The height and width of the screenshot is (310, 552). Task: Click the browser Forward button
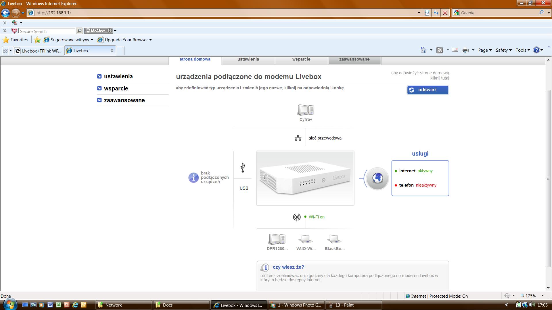16,13
